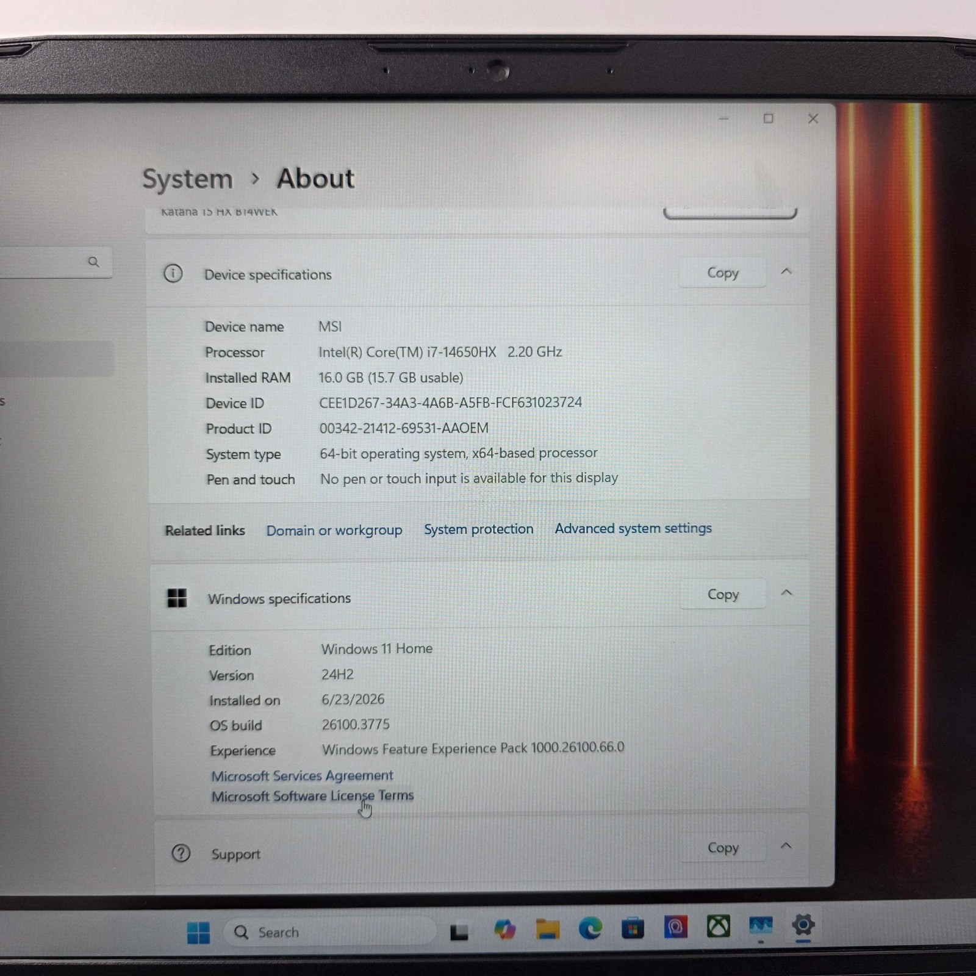Open the blue monitor app on taskbar
Screen dimensions: 976x976
point(761,926)
